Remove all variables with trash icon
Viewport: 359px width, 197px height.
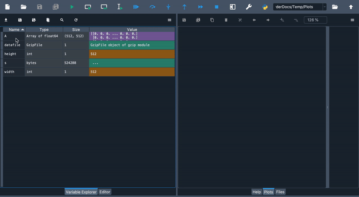48,20
